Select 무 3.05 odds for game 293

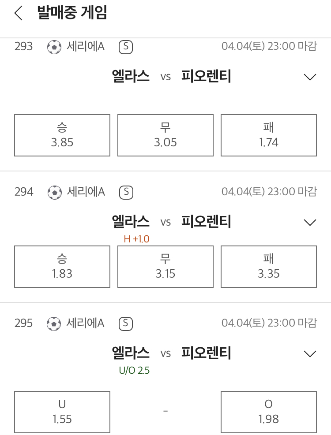[x=165, y=135]
